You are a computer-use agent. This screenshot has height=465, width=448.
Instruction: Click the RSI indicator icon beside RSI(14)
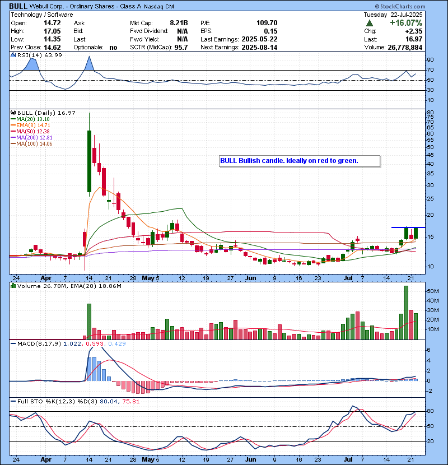click(x=13, y=55)
